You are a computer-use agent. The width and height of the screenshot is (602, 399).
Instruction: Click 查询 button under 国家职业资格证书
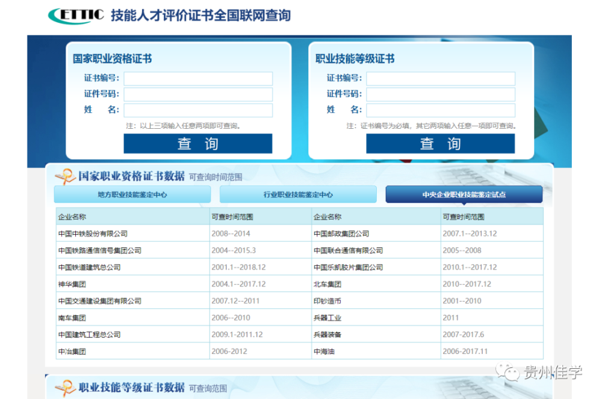click(198, 143)
